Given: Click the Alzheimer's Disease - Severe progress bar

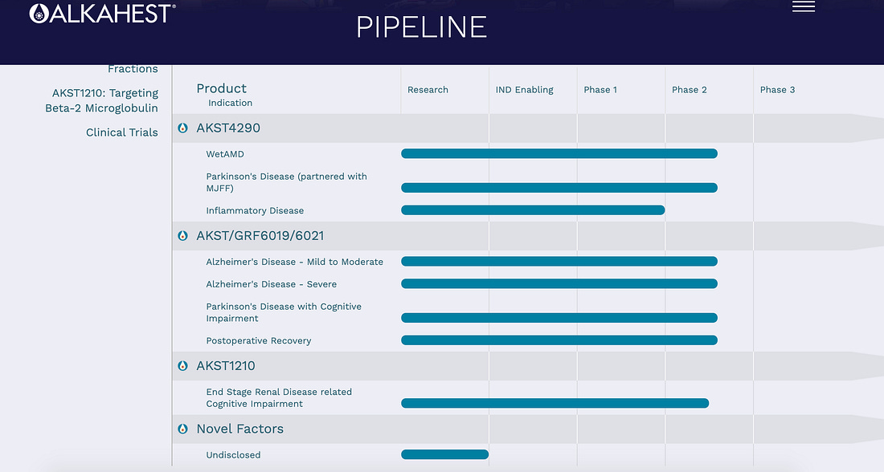Looking at the screenshot, I should point(559,283).
